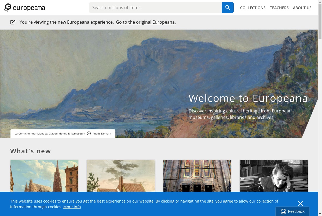Click the smiley icon on the Feedback button
The image size is (322, 216).
coord(283,211)
